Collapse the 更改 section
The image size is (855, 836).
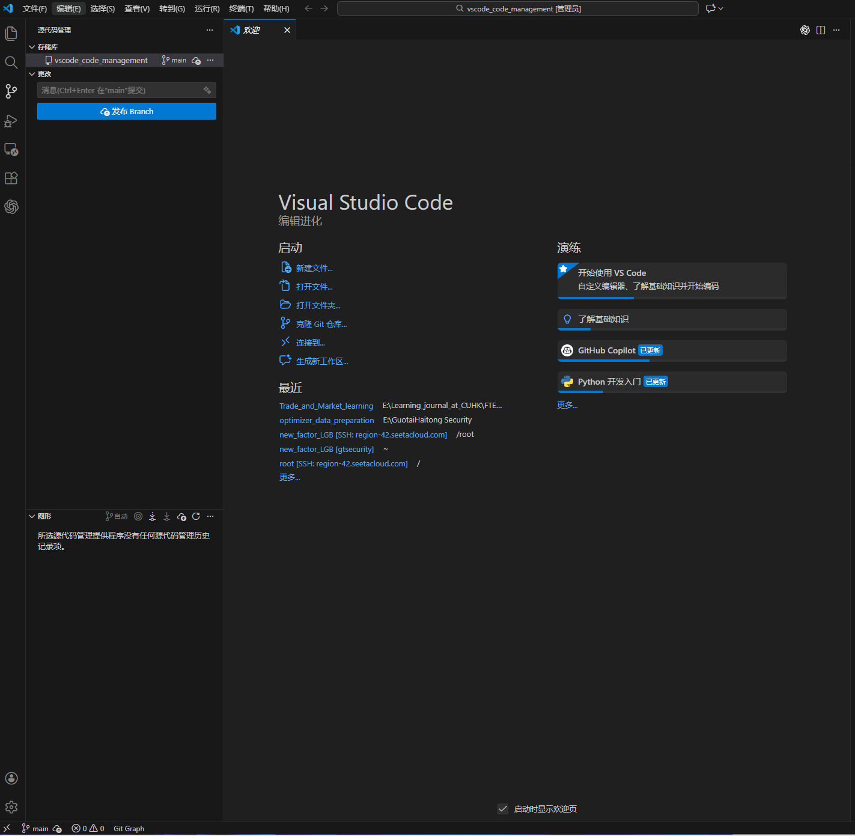[32, 74]
